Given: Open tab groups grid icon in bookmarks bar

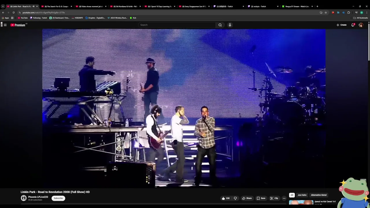Looking at the screenshot, I should pos(12,18).
